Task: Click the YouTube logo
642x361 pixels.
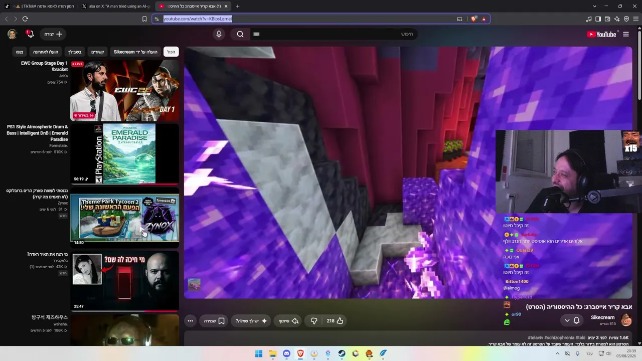Action: coord(601,34)
